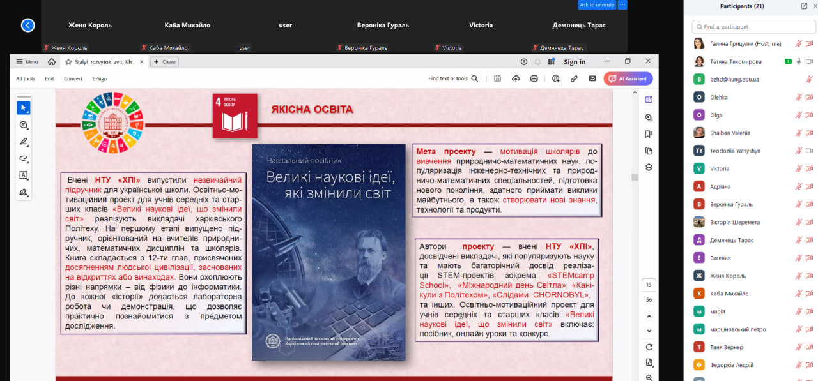Open the print icon in Acrobat toolbar
818x381 pixels.
(x=534, y=78)
